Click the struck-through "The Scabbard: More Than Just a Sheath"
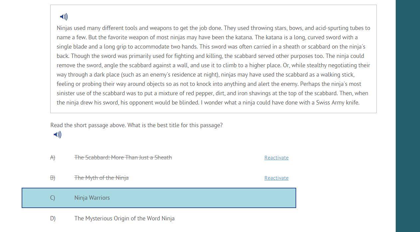The image size is (420, 232). pyautogui.click(x=123, y=157)
